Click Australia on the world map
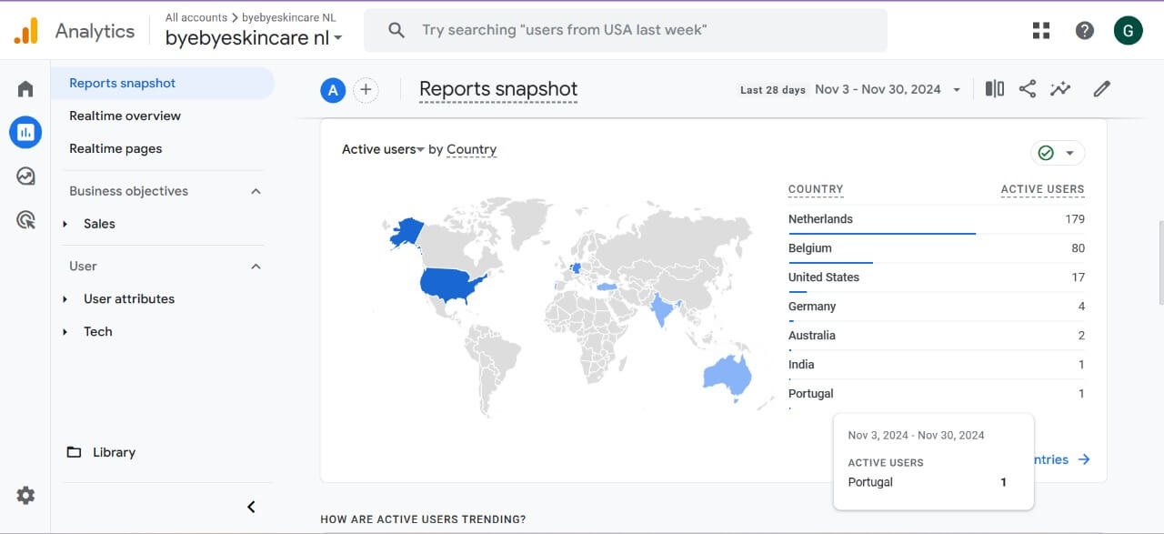The width and height of the screenshot is (1164, 534). (x=727, y=375)
